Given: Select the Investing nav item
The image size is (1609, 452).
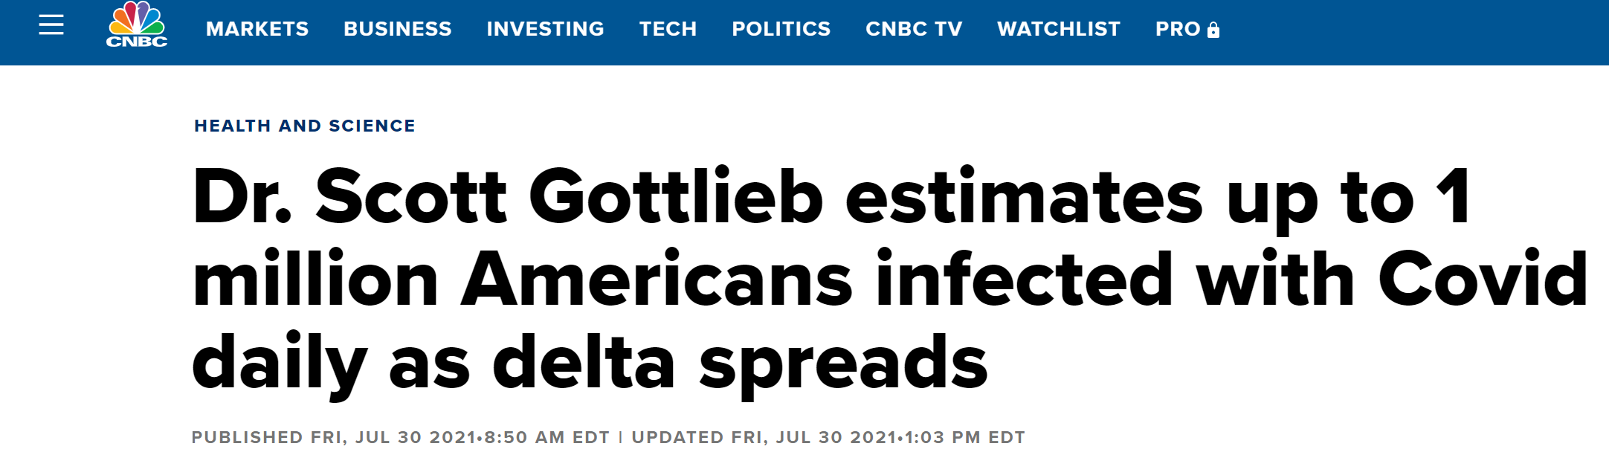Looking at the screenshot, I should click(x=545, y=29).
